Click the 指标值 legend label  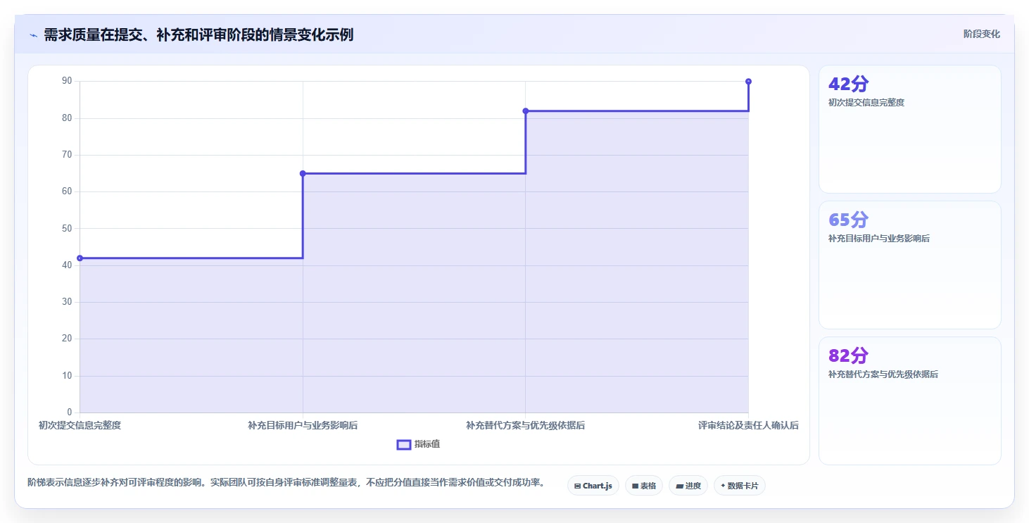coord(427,444)
